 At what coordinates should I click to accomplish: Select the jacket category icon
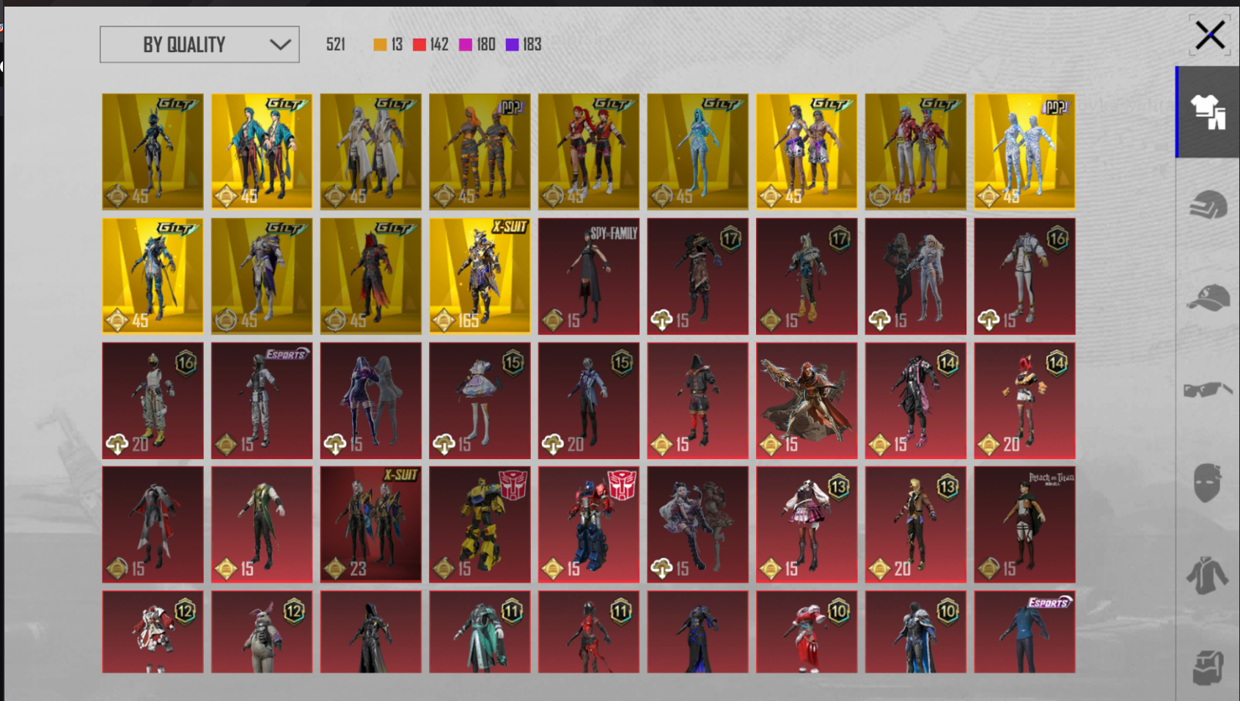pyautogui.click(x=1208, y=575)
